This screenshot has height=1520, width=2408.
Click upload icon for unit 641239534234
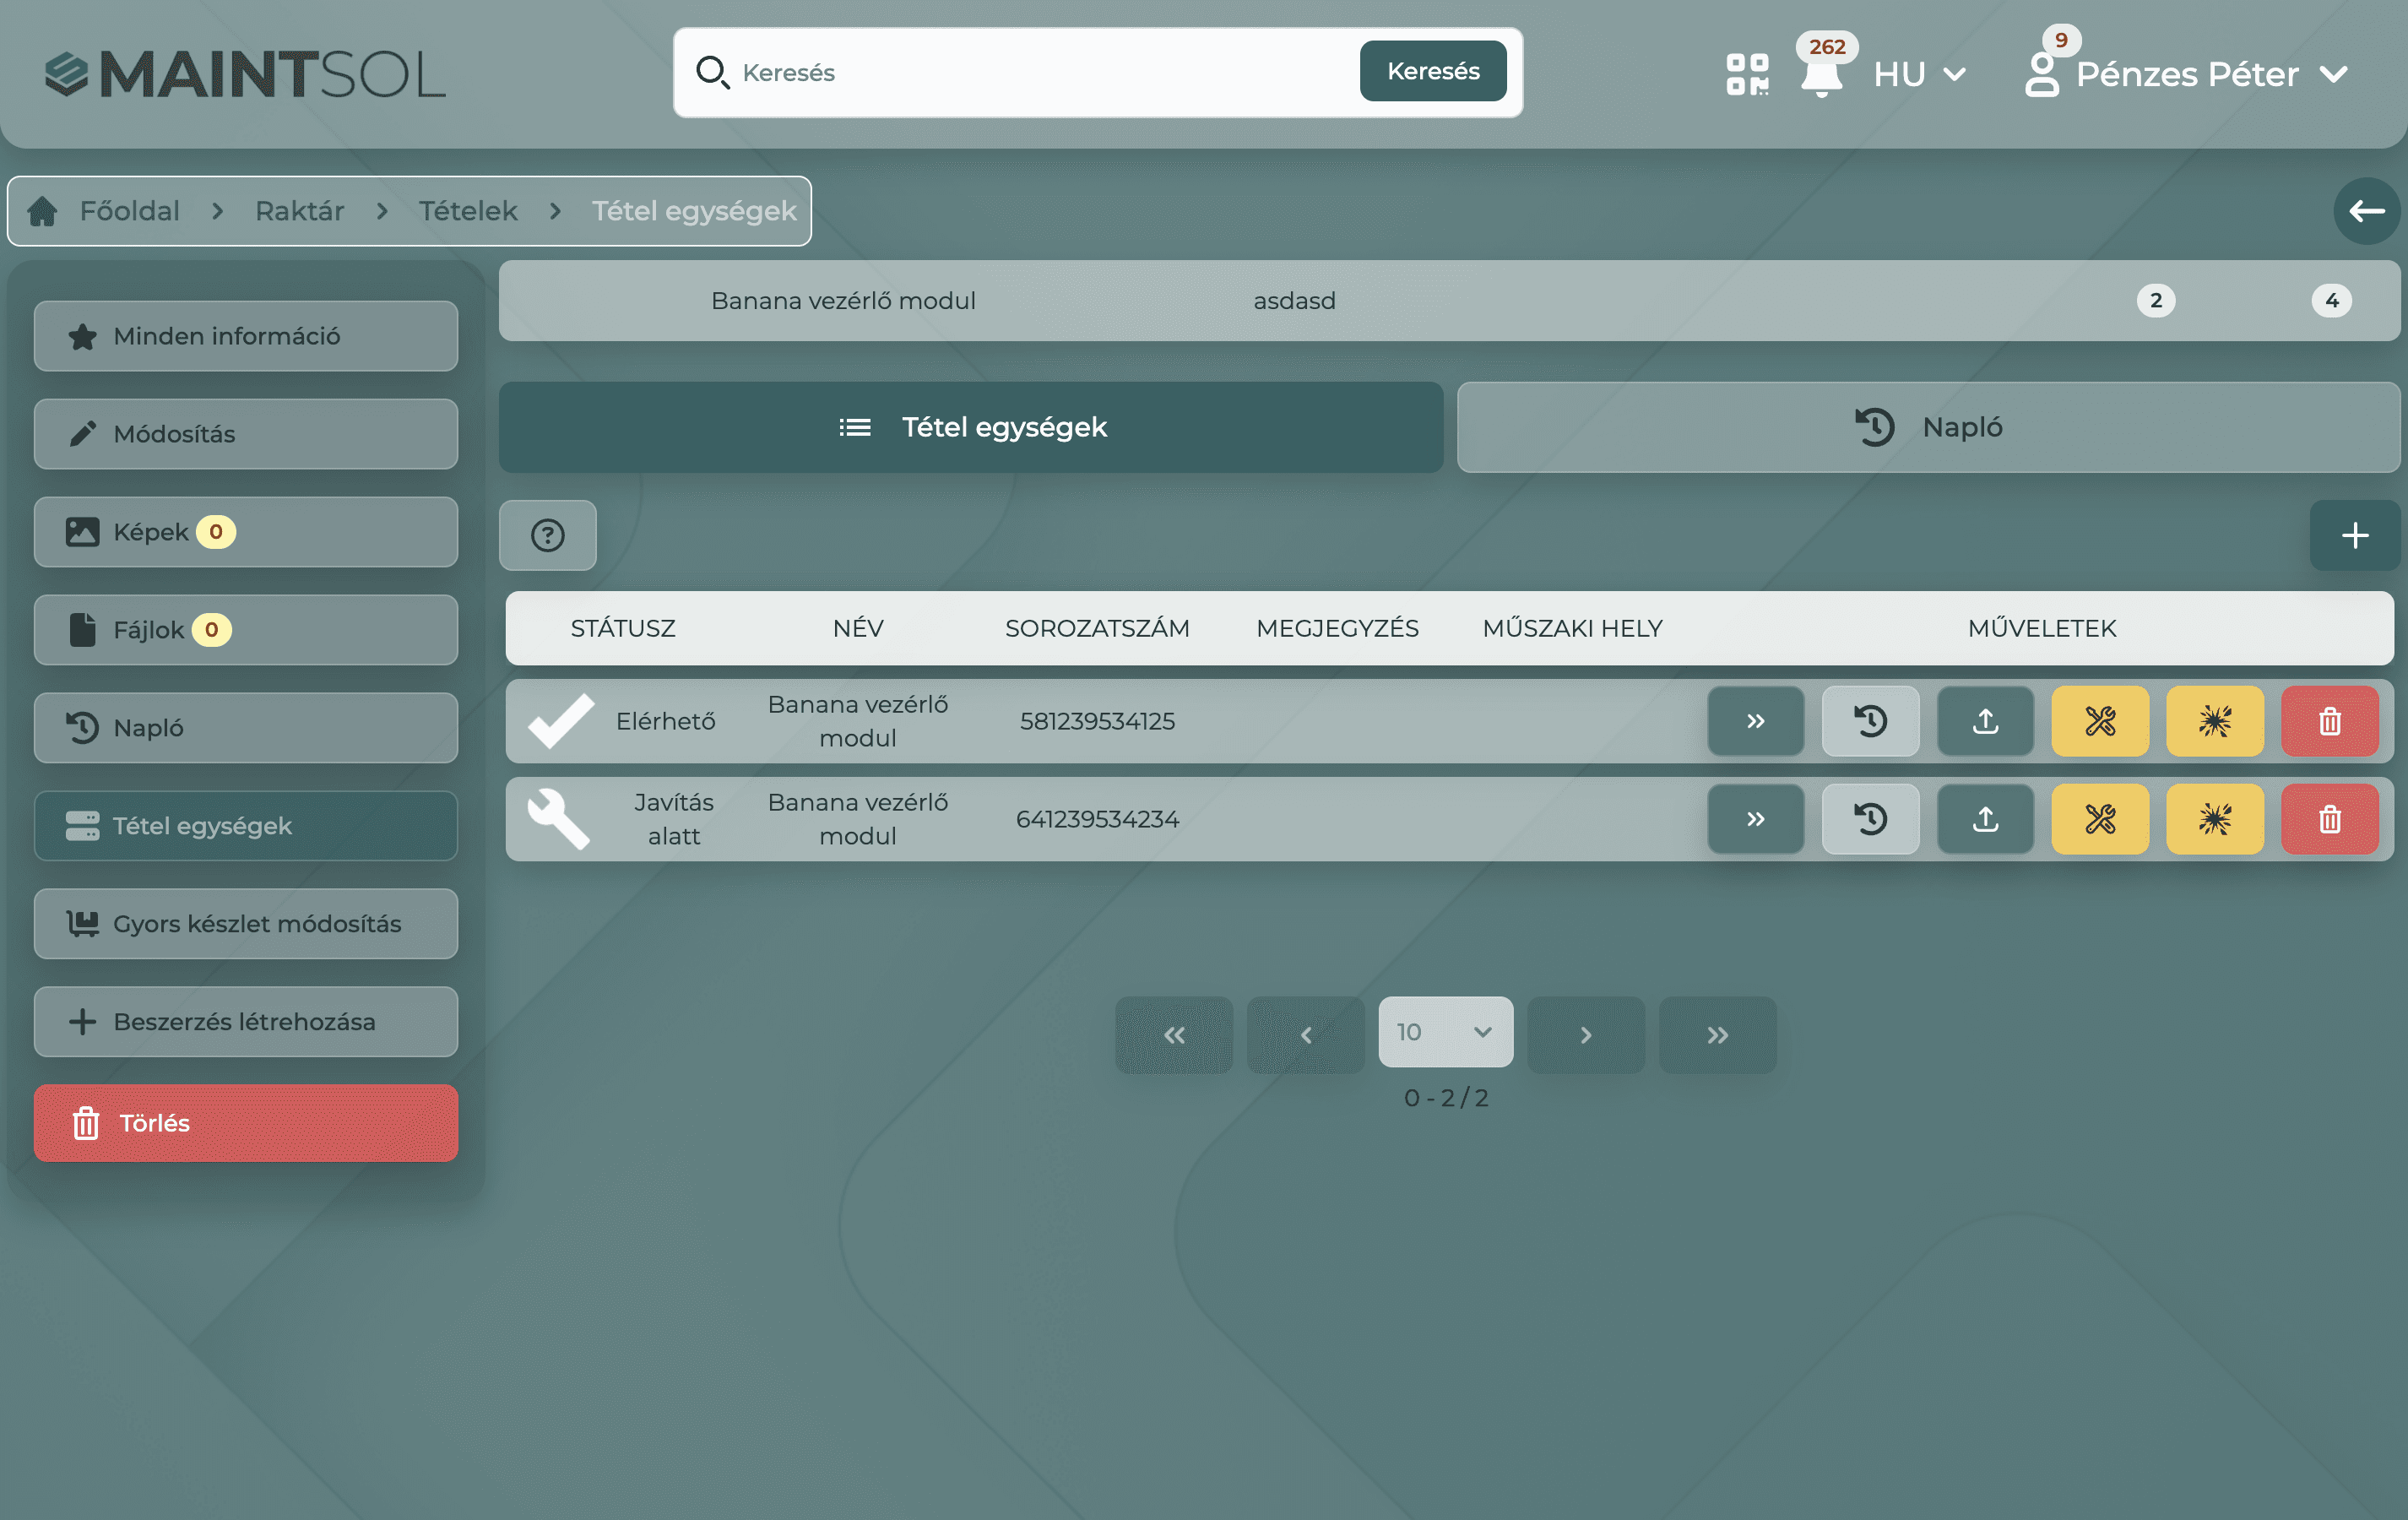click(1985, 819)
